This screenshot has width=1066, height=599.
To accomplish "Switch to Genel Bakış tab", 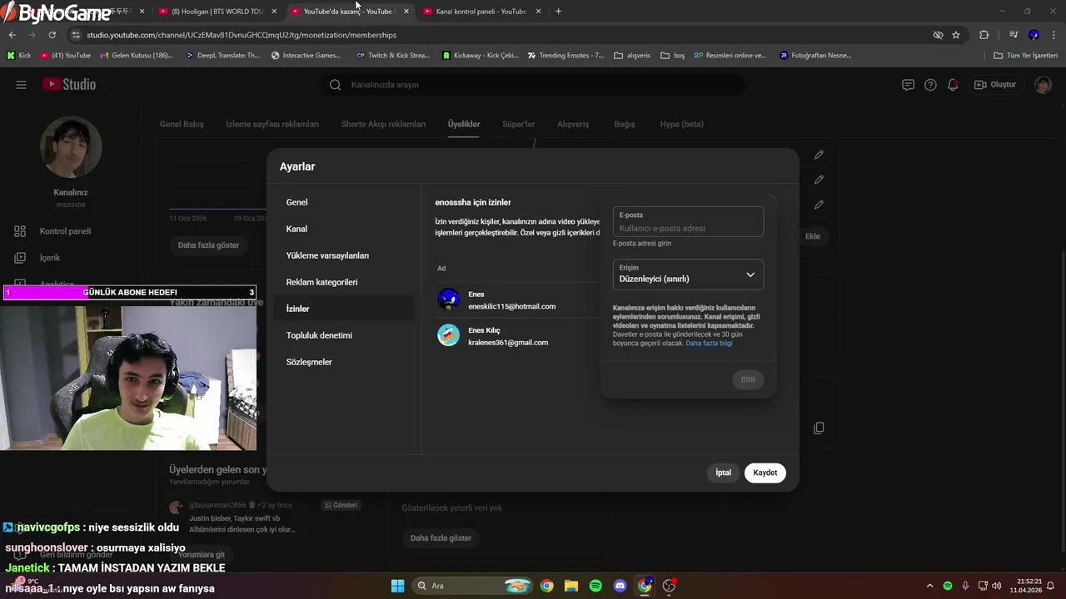I will click(182, 124).
